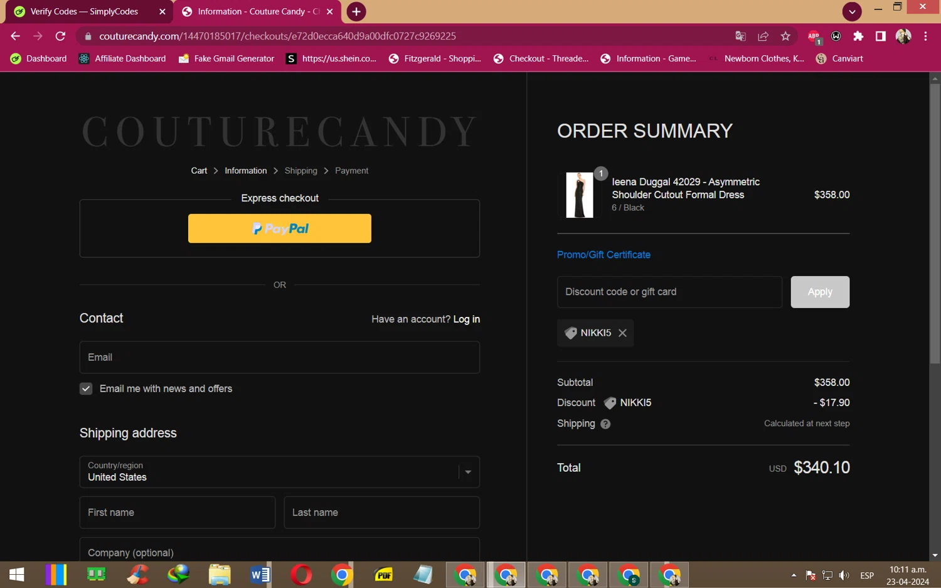The image size is (941, 588).
Task: Toggle Email me with news and offers
Action: click(x=86, y=389)
